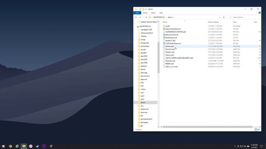266x149 pixels.
Task: Go up one folder level
Action: click(x=146, y=17)
